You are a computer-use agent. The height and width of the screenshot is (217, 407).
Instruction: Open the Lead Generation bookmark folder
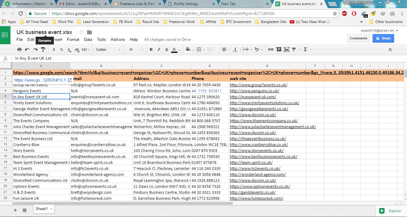tap(93, 22)
